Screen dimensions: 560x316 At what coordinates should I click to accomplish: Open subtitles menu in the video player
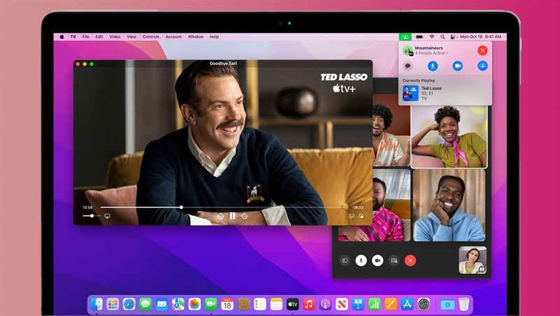[x=351, y=216]
